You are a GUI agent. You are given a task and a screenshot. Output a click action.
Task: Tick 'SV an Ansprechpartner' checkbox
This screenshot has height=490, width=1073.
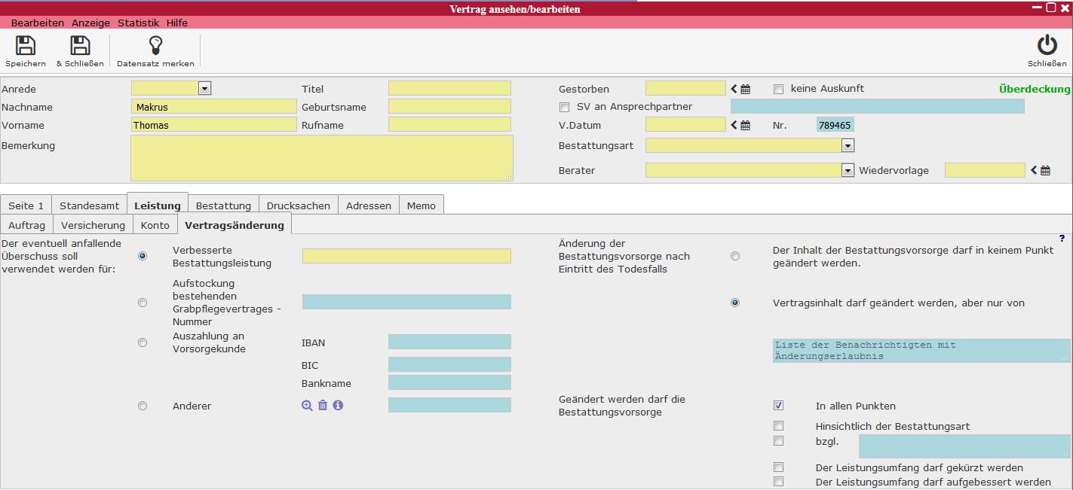coord(565,107)
